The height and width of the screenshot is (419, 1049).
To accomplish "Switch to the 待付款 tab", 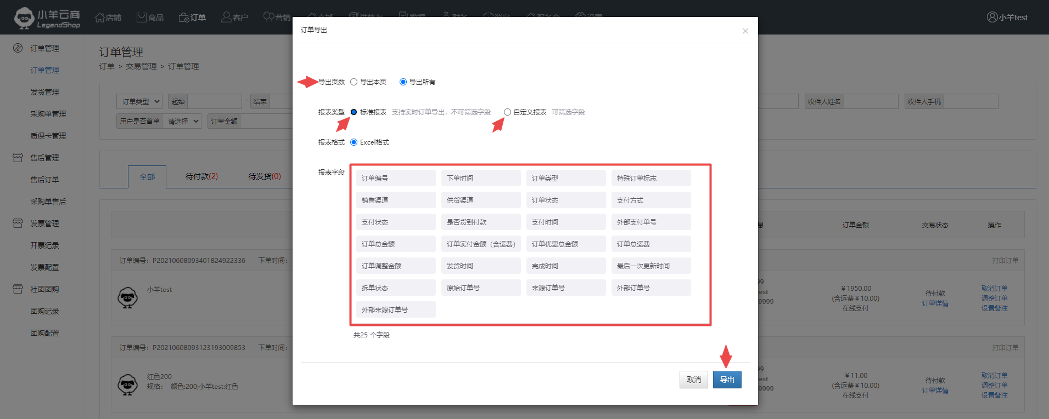I will pyautogui.click(x=201, y=176).
